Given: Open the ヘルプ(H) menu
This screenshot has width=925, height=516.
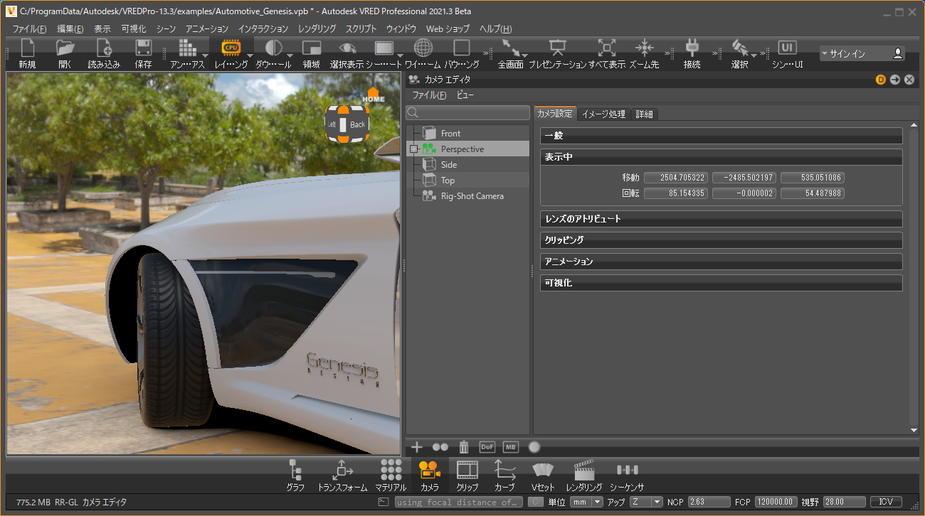Looking at the screenshot, I should pyautogui.click(x=495, y=29).
